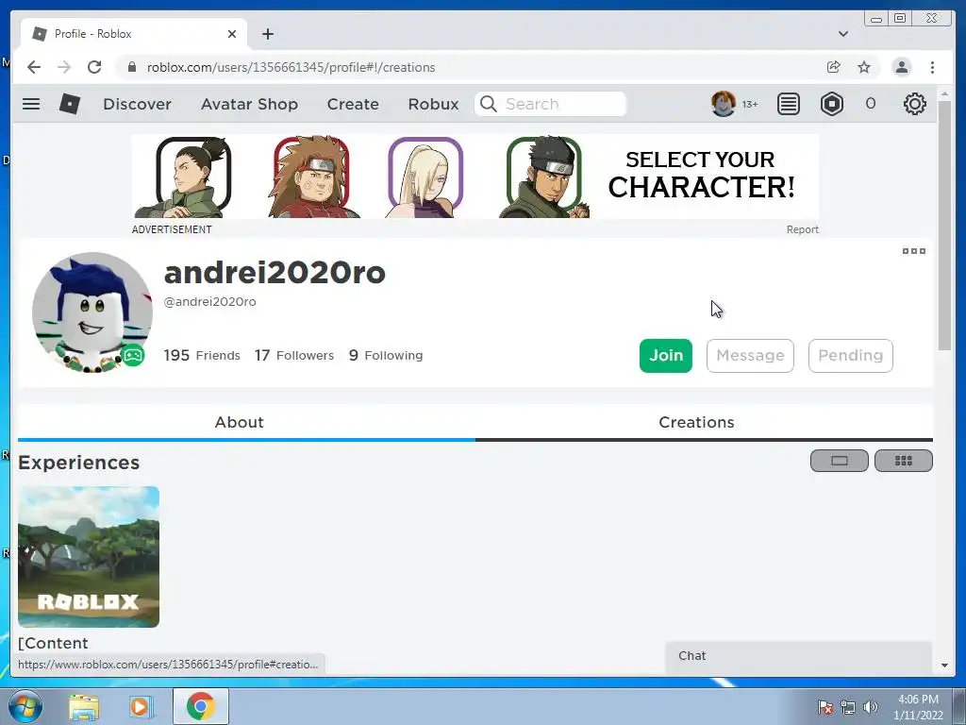This screenshot has height=725, width=966.
Task: Open Chrome profile account icon
Action: (901, 67)
